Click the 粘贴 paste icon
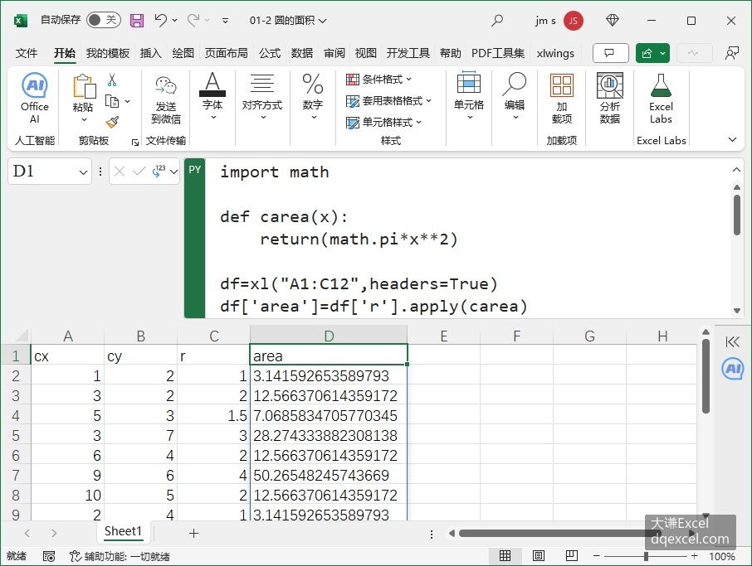752x566 pixels. 84,87
